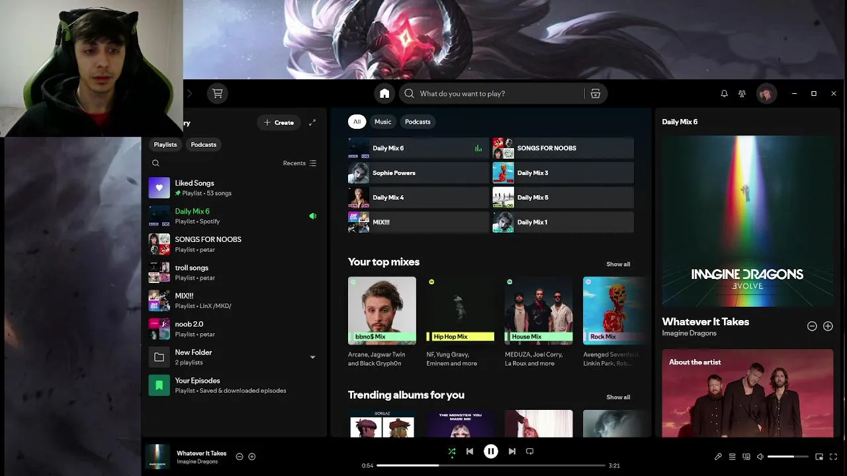Open noob 2.0 playlist
This screenshot has height=476, width=847.
pos(233,329)
